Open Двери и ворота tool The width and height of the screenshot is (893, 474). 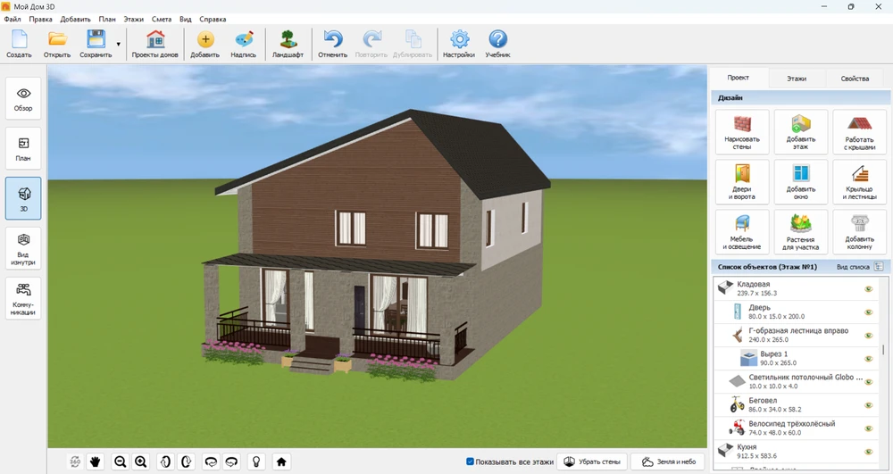coord(741,181)
